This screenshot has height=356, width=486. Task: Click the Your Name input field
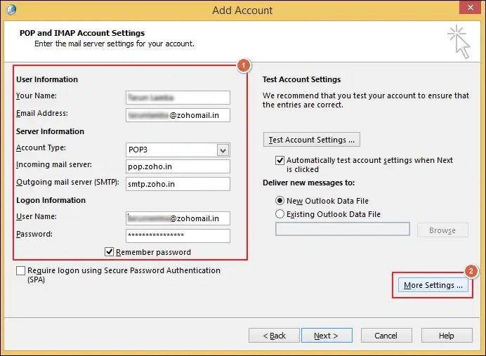tap(178, 98)
